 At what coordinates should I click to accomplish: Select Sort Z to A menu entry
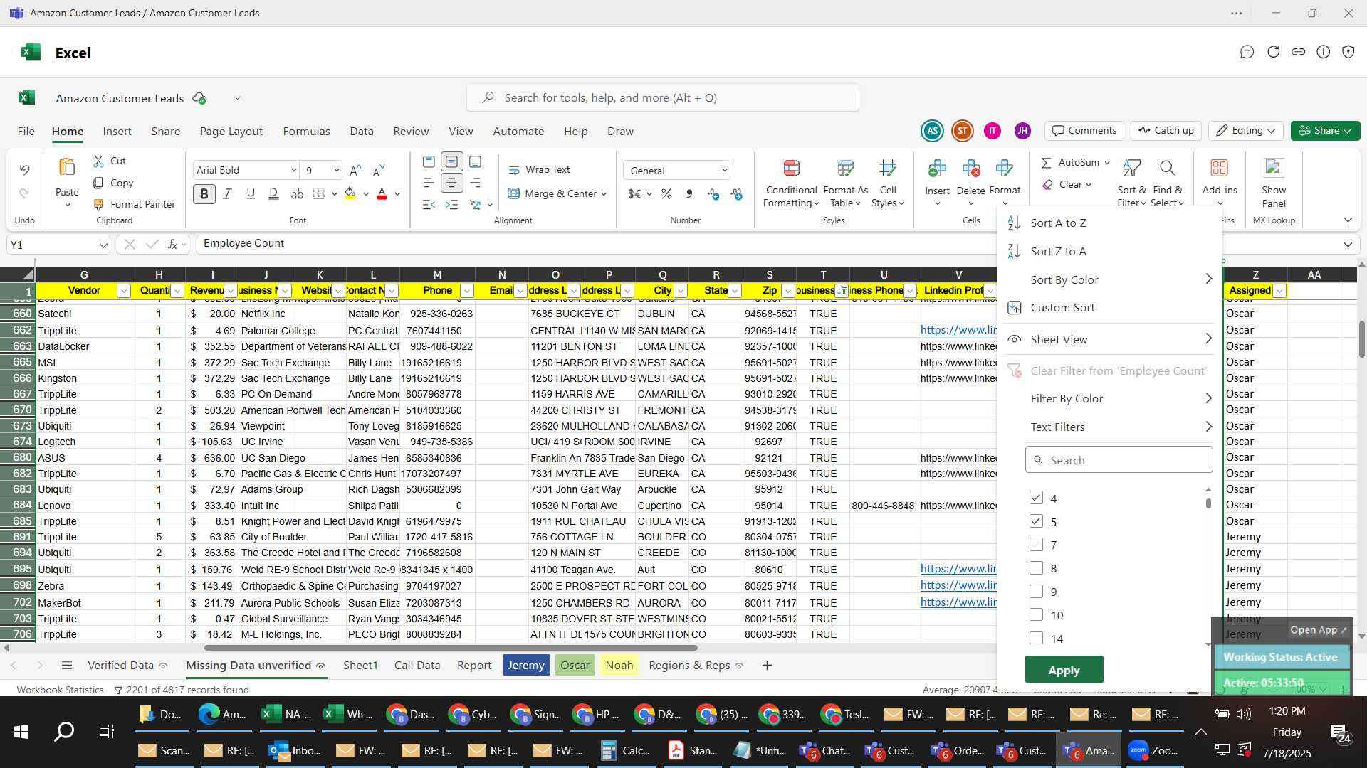[1058, 251]
